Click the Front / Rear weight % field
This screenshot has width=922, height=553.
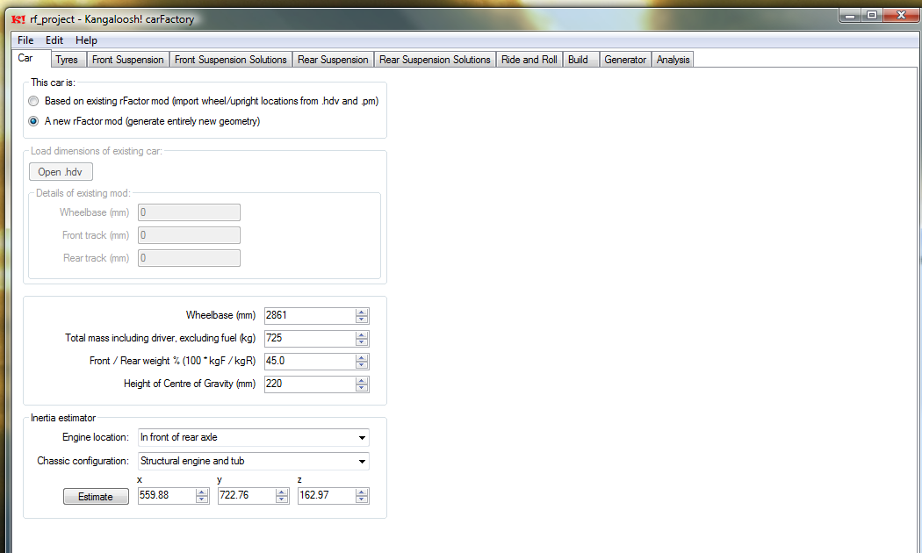[x=310, y=361]
